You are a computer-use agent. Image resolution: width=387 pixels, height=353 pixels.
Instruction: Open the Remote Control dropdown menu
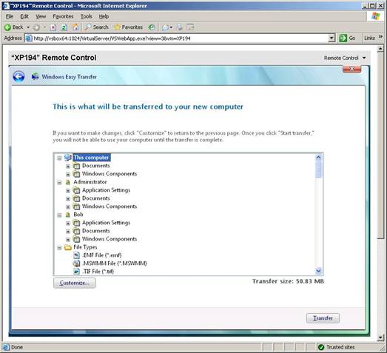345,58
